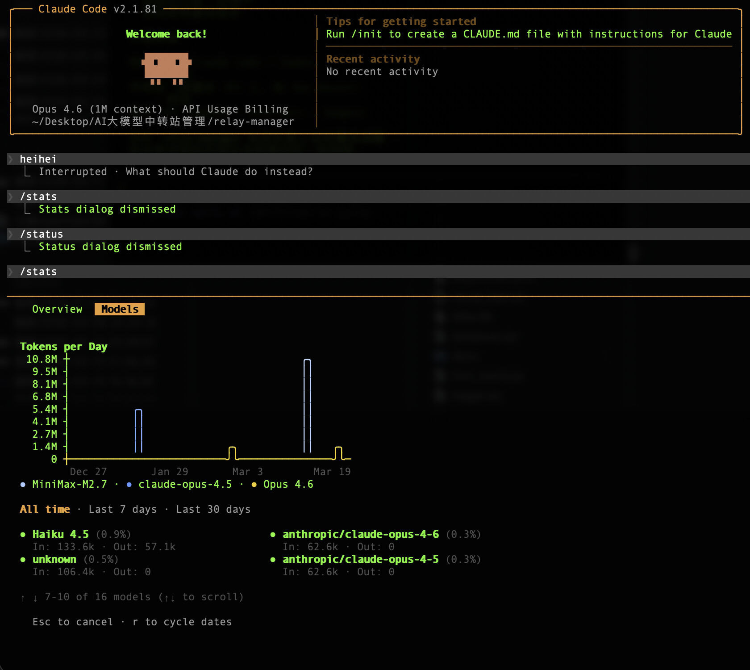
Task: Click the down scroll arrow for models
Action: point(35,598)
